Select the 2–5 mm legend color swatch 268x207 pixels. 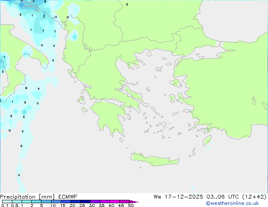click(36, 202)
